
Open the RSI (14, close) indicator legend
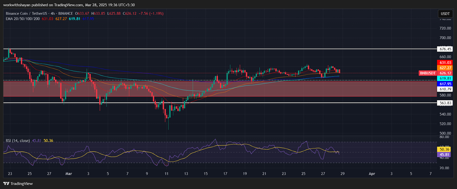(x=18, y=141)
